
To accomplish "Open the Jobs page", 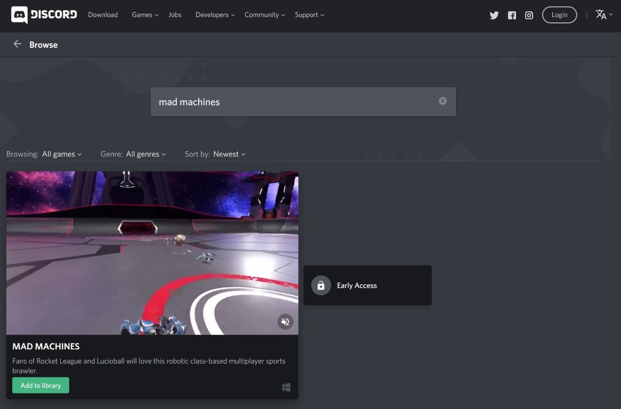I will (175, 15).
